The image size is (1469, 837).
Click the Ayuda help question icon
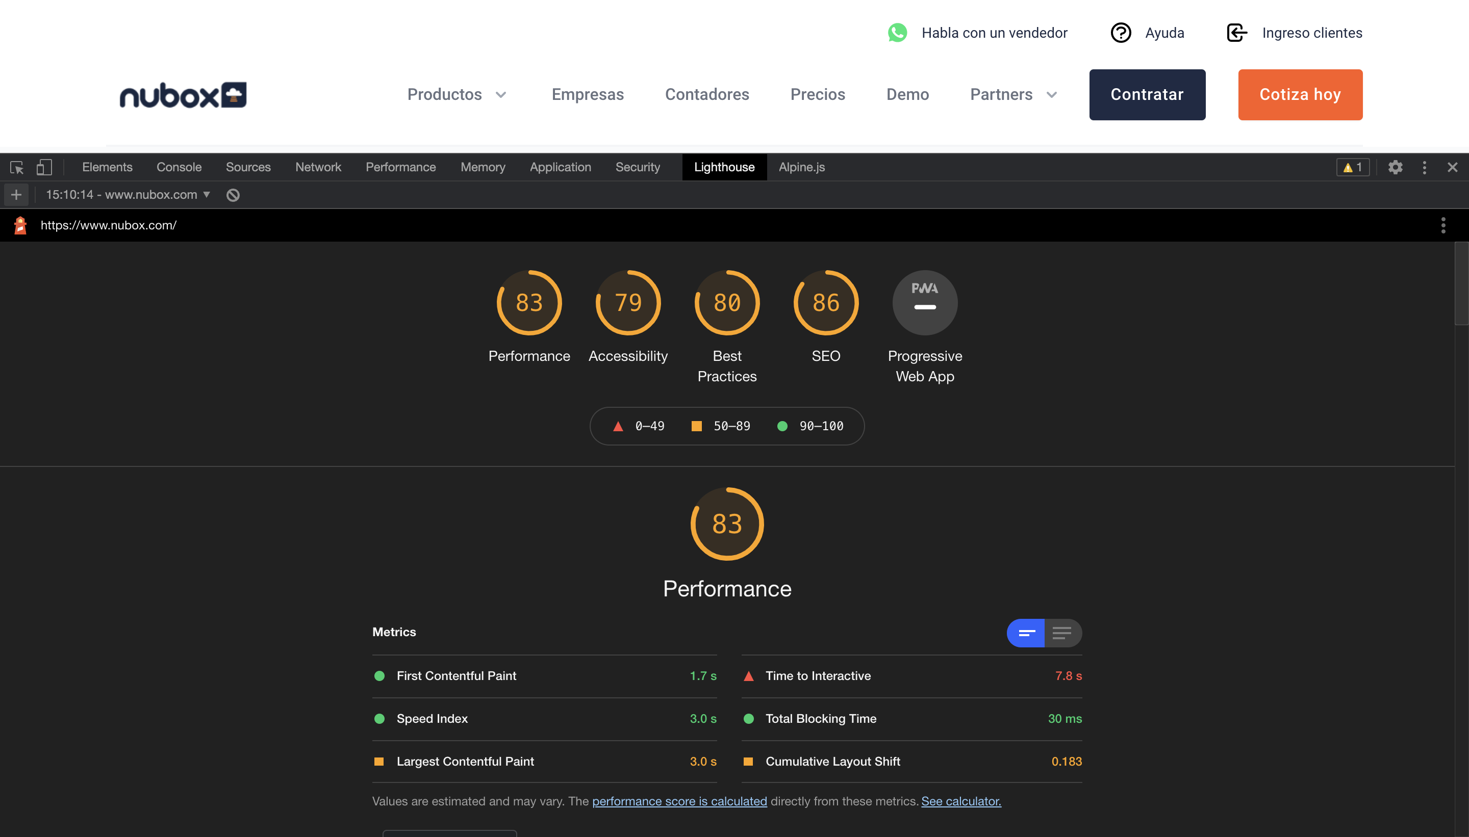click(1121, 33)
